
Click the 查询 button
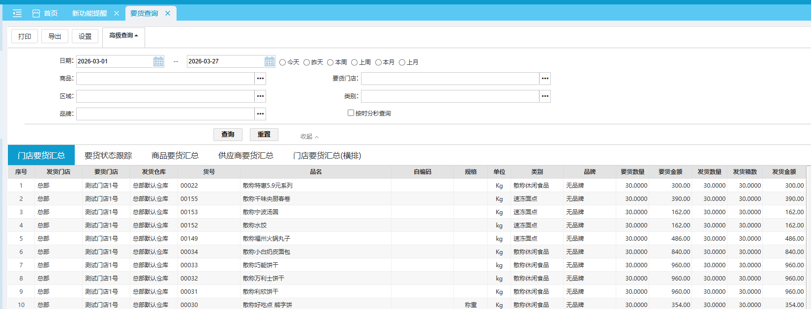[228, 135]
